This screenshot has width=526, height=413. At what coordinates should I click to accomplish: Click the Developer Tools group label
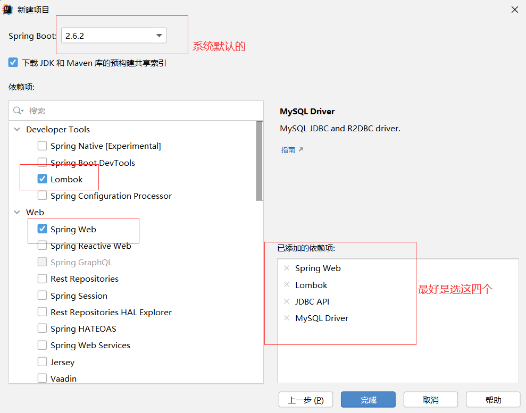tap(58, 129)
